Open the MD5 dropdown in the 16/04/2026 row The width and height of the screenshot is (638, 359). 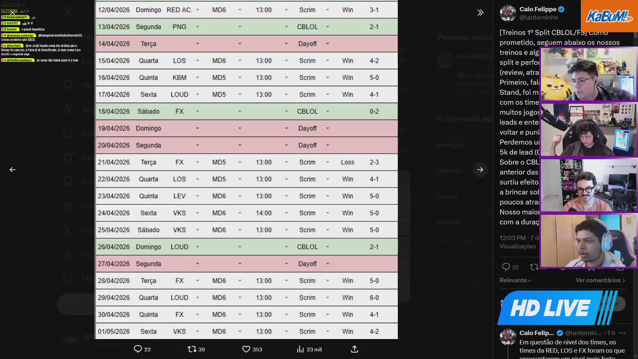coord(240,78)
